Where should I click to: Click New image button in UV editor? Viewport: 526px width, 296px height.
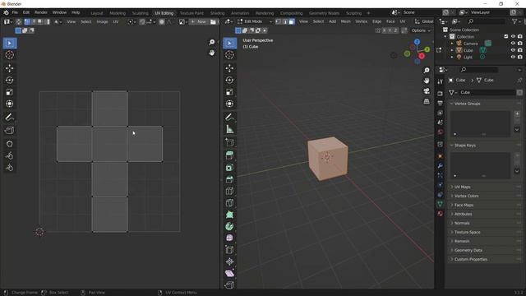tap(199, 22)
